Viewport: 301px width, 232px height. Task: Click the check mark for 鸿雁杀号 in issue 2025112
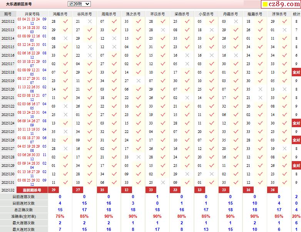coord(65,22)
